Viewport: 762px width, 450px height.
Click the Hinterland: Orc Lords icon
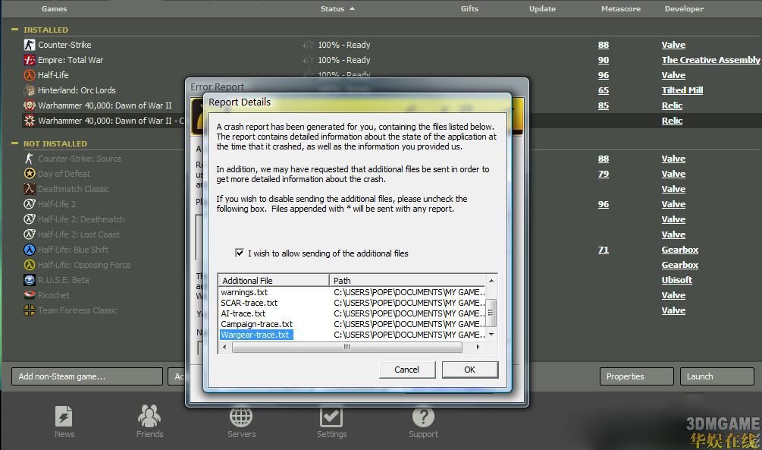click(30, 90)
